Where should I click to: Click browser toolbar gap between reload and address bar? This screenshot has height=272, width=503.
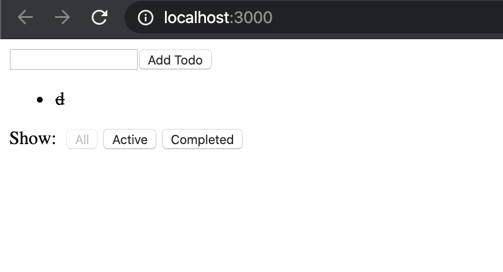118,18
